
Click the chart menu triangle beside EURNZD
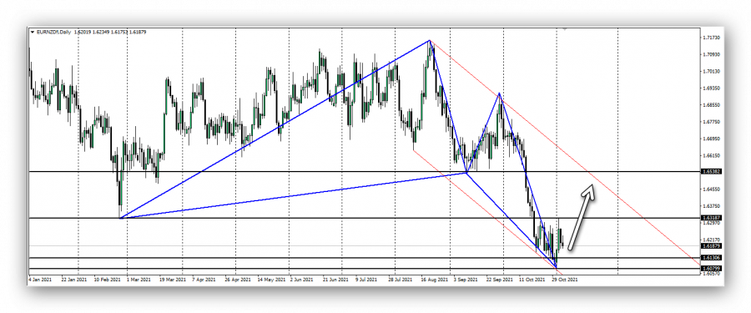33,32
